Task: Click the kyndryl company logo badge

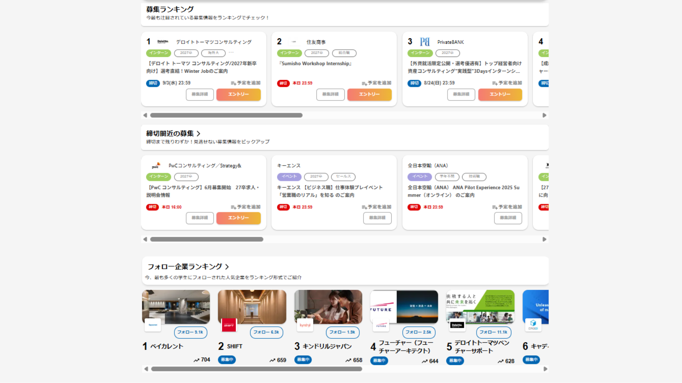Action: 305,325
